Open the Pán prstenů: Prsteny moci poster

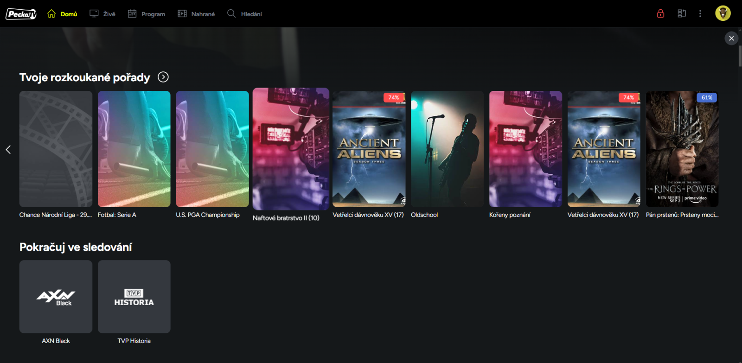pos(682,149)
